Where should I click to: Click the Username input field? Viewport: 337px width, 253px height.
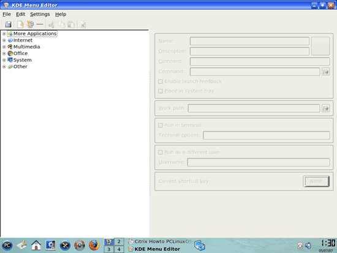pos(259,162)
